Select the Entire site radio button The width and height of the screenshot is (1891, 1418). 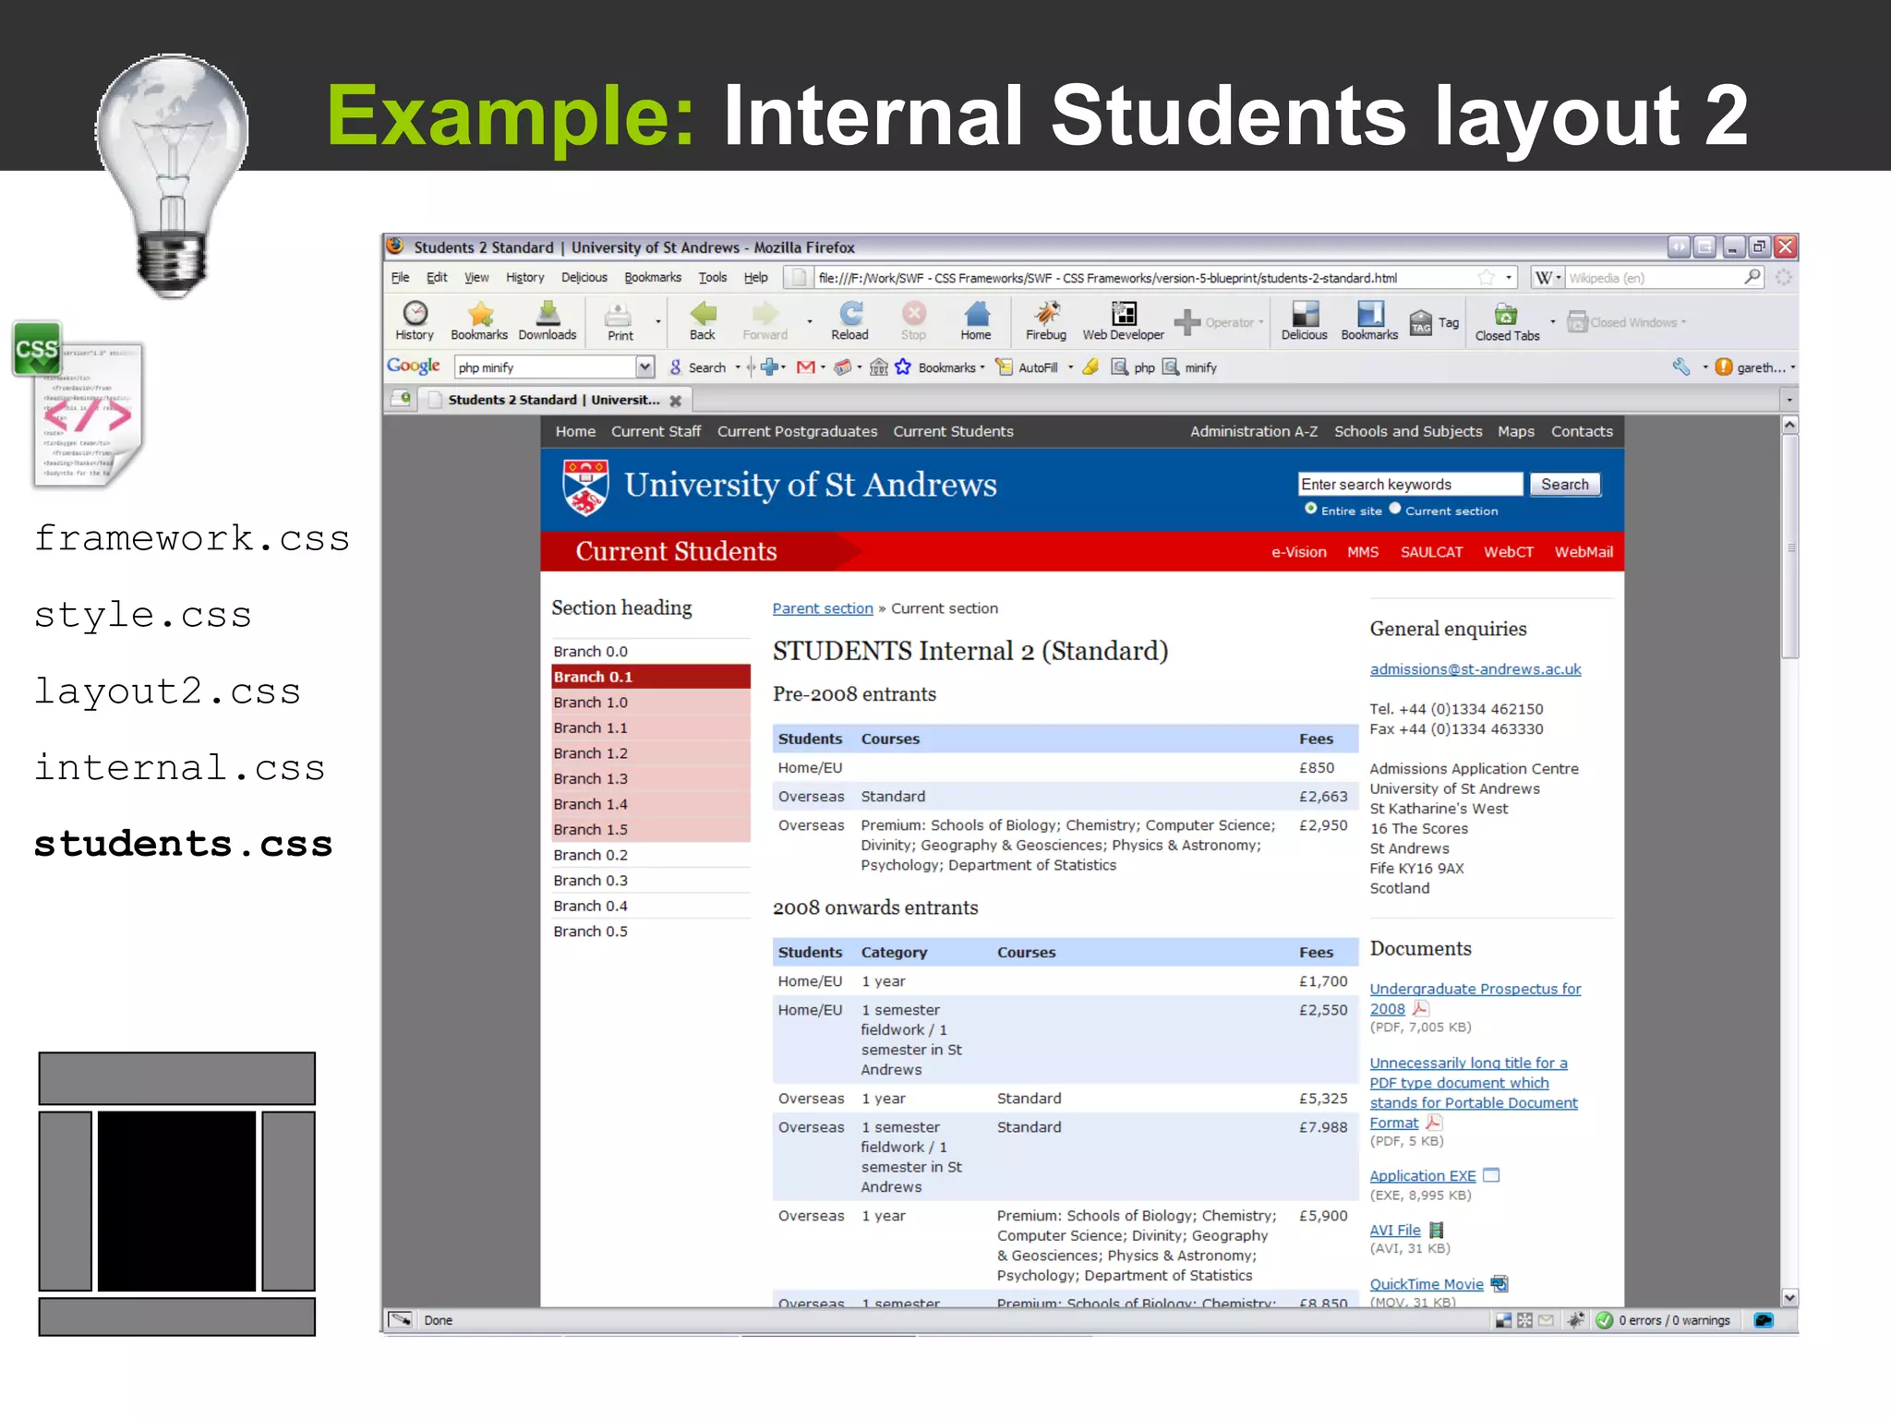coord(1310,509)
